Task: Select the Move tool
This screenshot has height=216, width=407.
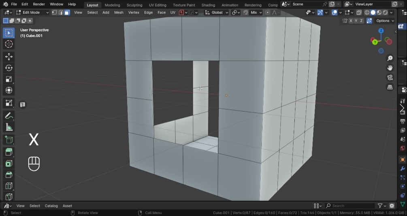Action: coord(9,57)
